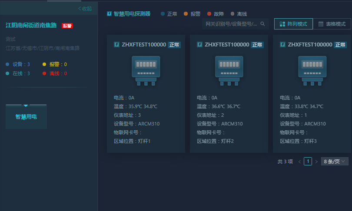Viewport: 352px width, 211px height.
Task: Click the gateway ID search input field
Action: (x=231, y=24)
